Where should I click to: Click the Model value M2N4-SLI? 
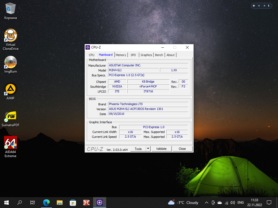pos(134,70)
